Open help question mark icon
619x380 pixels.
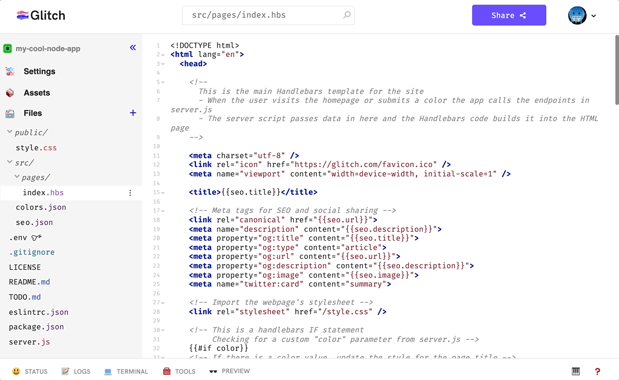point(598,372)
